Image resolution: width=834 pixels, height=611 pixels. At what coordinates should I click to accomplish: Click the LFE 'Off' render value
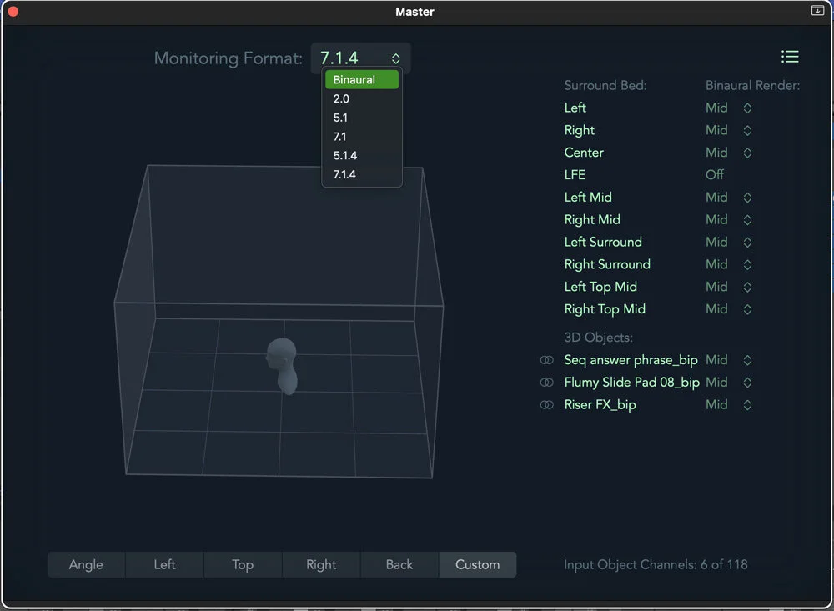[715, 175]
